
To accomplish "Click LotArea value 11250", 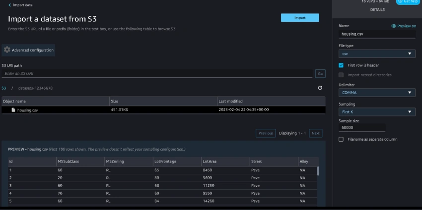I will (209, 186).
